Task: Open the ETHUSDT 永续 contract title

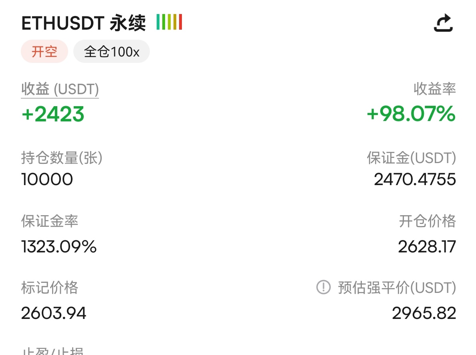Action: coord(83,23)
